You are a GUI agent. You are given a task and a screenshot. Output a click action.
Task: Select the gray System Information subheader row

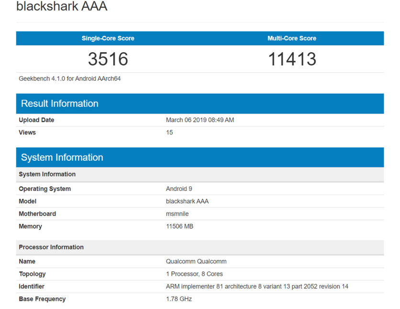200,175
